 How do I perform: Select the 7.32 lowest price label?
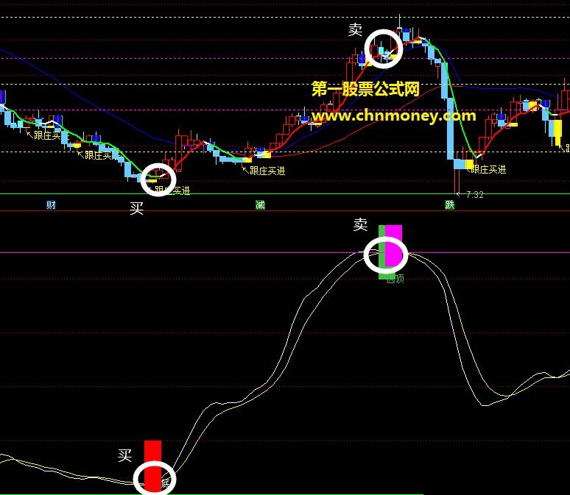pyautogui.click(x=474, y=195)
